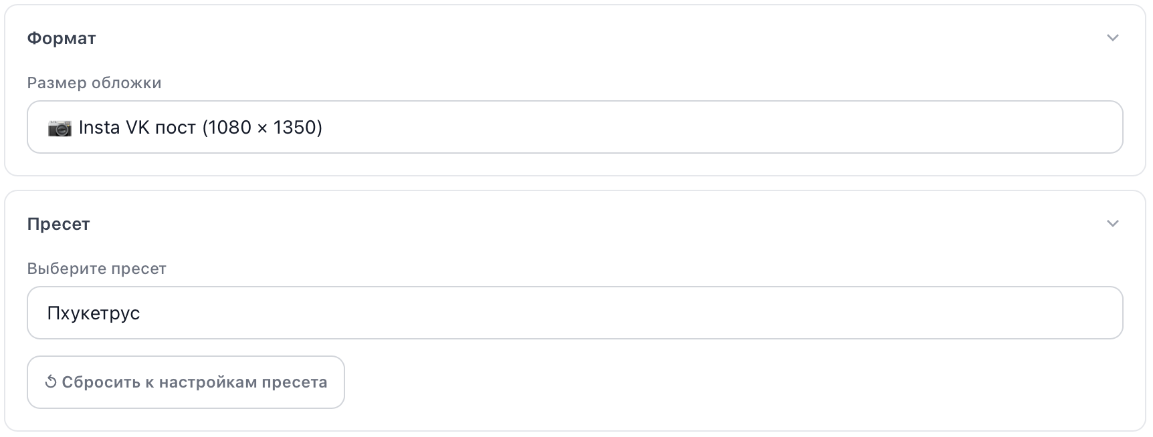The image size is (1153, 437).
Task: Click the Выберите пресет label
Action: pos(97,269)
